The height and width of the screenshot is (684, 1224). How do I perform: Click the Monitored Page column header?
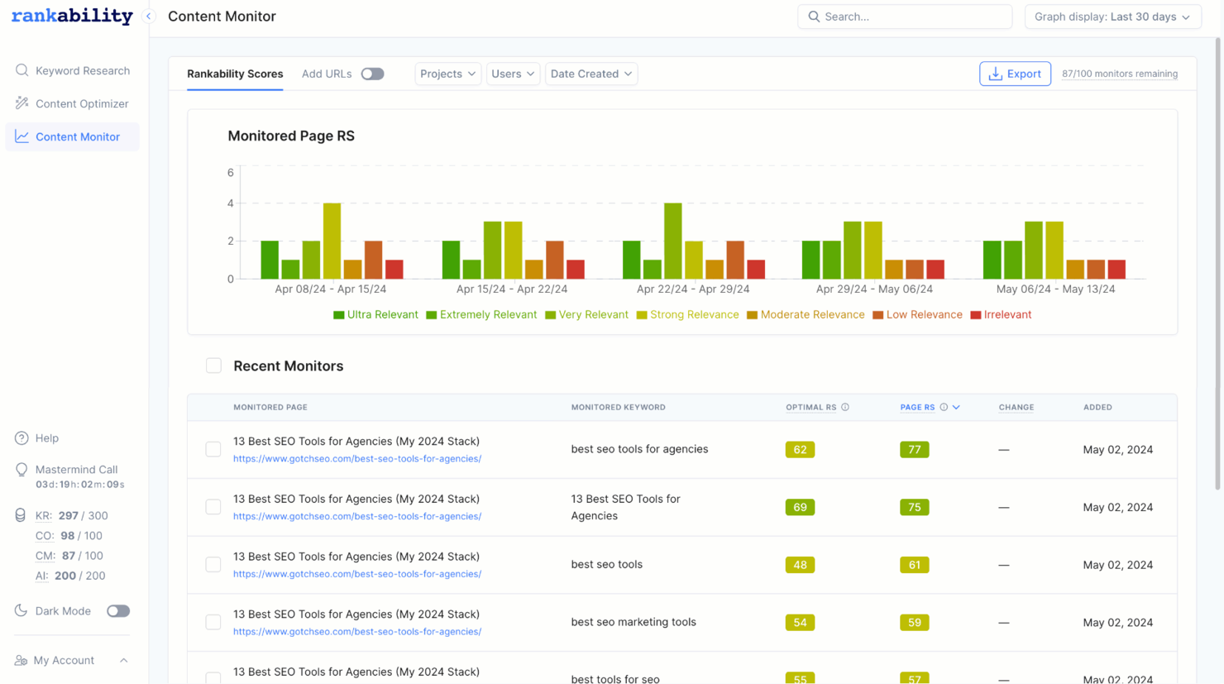(x=270, y=407)
